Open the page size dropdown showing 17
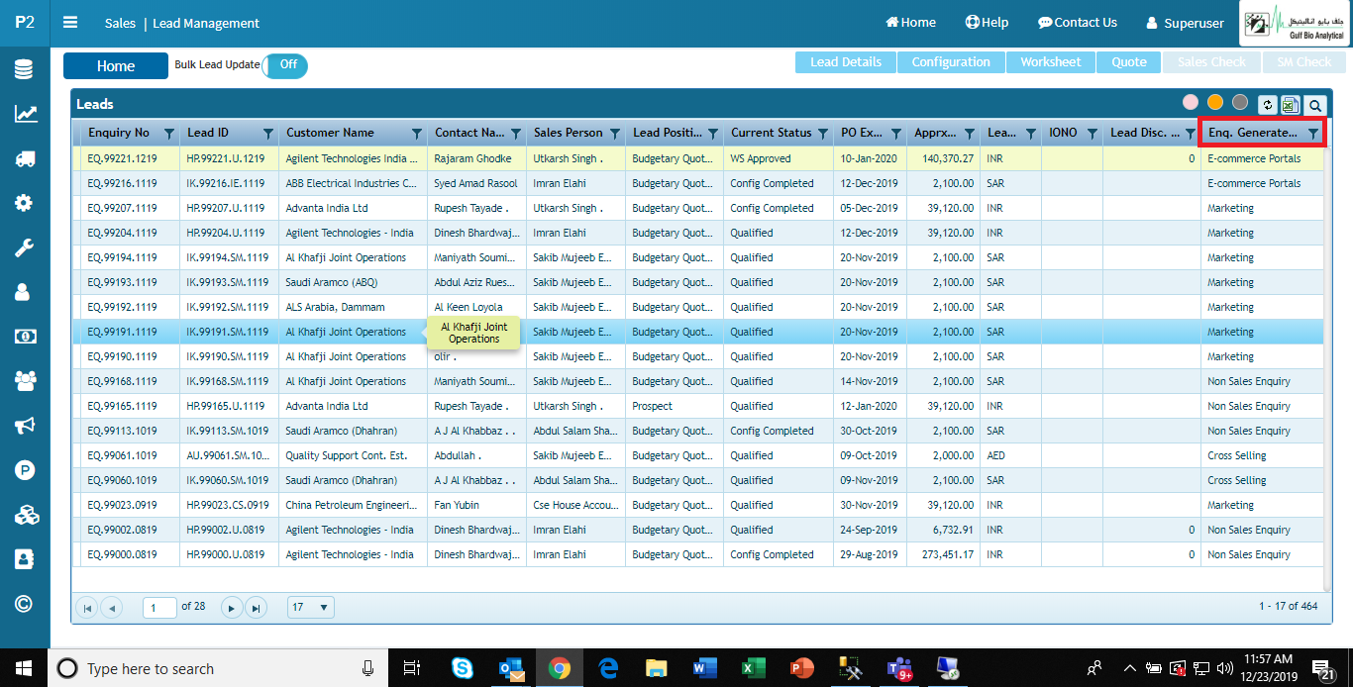Image resolution: width=1353 pixels, height=687 pixels. click(x=310, y=607)
